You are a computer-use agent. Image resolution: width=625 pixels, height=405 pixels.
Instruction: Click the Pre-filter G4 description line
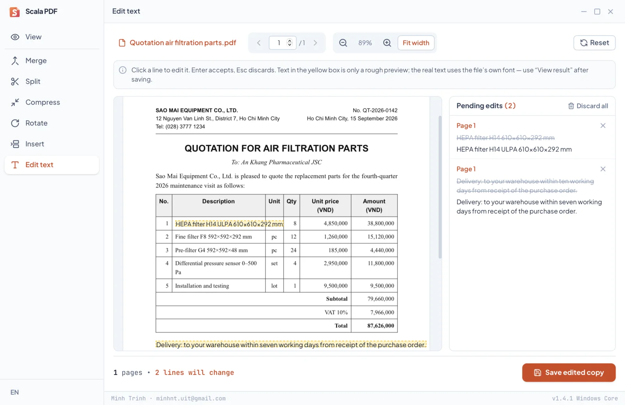click(211, 250)
